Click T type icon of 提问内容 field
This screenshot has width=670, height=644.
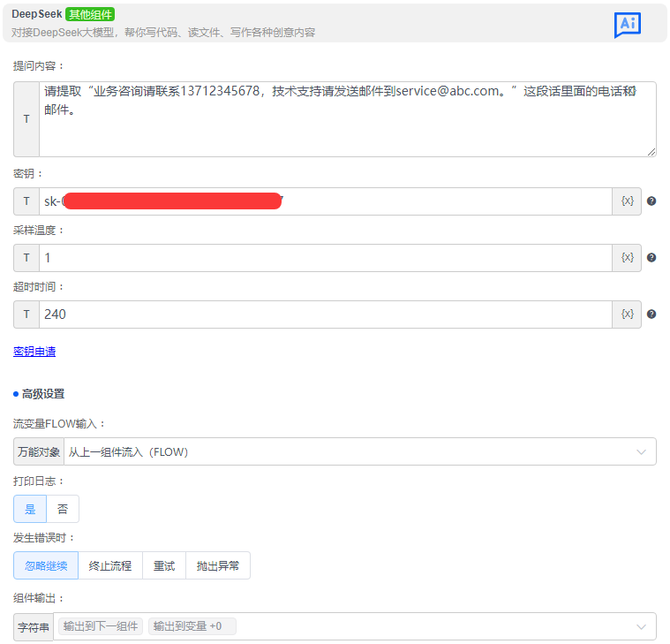[x=26, y=119]
